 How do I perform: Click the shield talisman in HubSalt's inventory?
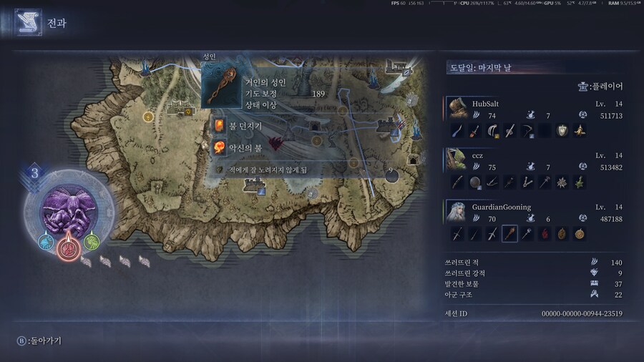(562, 131)
